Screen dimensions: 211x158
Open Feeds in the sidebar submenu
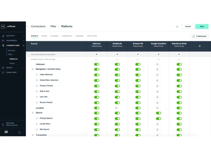(12, 63)
